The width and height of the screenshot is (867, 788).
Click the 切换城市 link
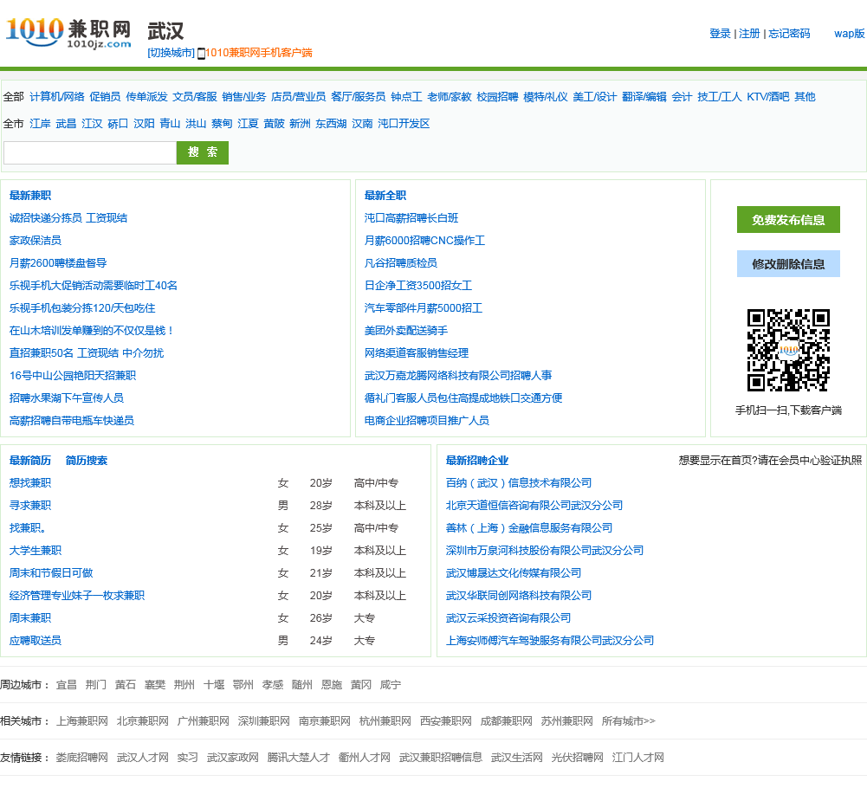[171, 53]
